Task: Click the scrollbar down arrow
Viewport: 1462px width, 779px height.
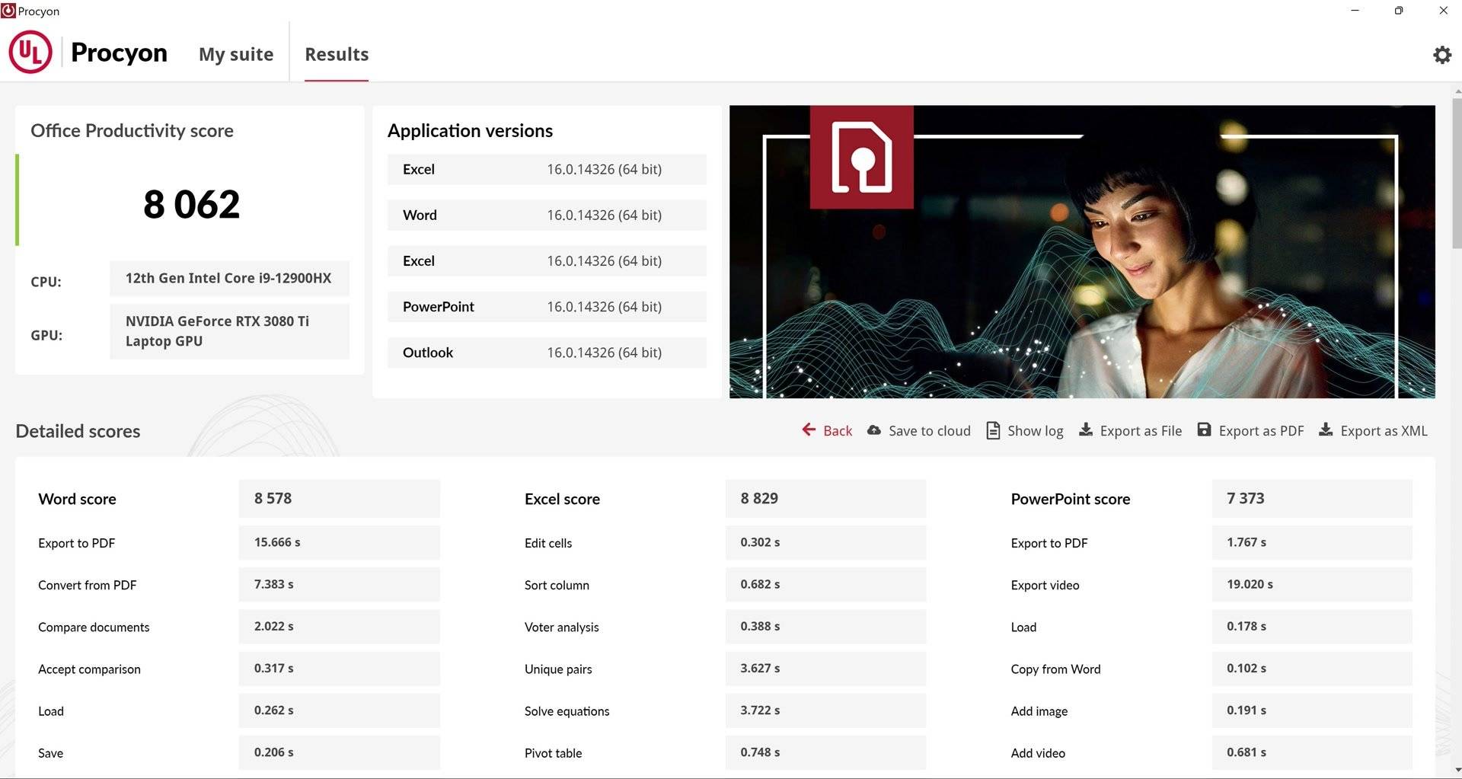Action: coord(1456,771)
